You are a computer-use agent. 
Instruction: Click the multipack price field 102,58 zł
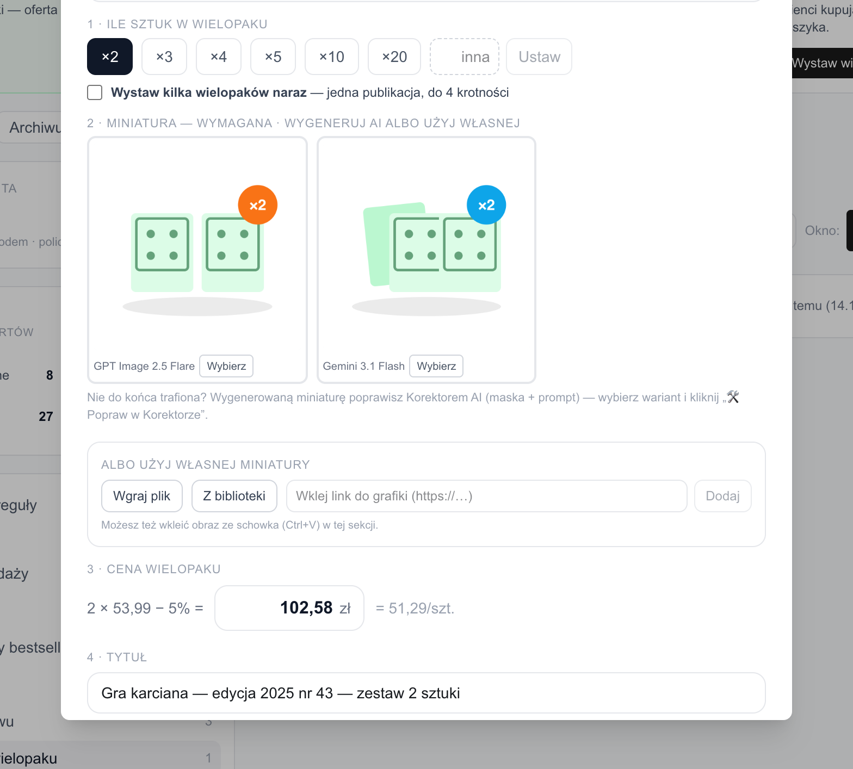289,608
